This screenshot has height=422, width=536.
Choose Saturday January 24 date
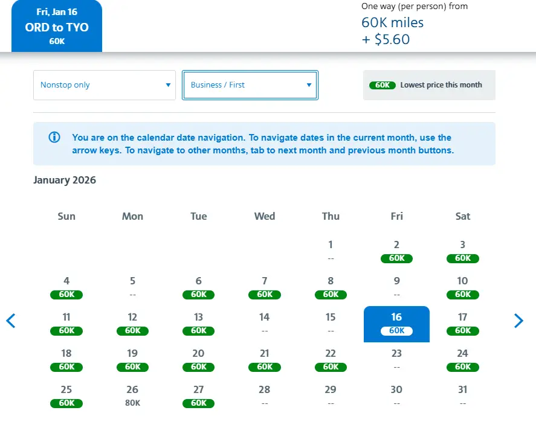462,359
